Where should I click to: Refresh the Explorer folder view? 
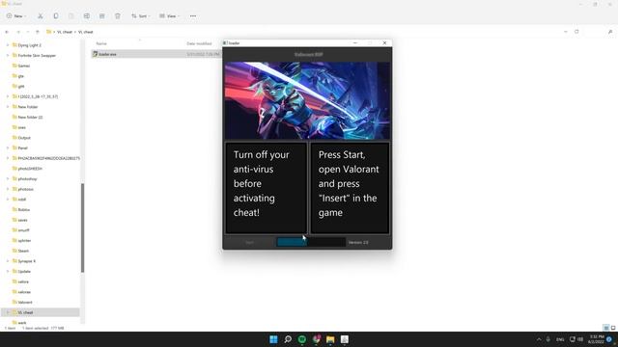[576, 32]
